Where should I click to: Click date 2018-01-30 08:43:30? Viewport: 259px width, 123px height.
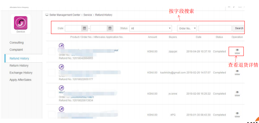point(199,115)
